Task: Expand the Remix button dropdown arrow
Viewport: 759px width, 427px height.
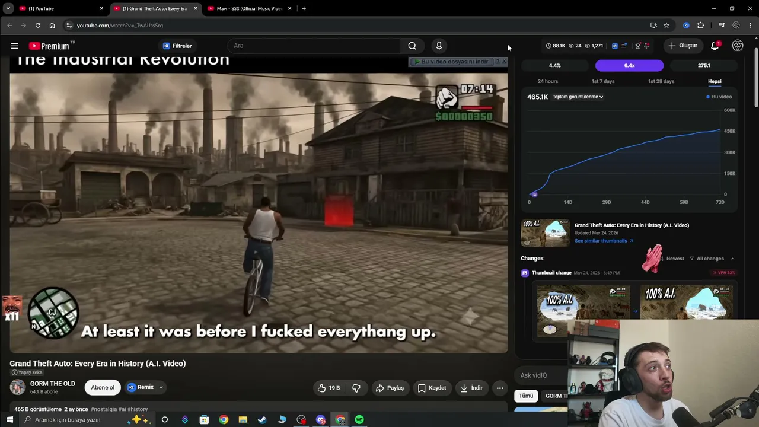Action: tap(161, 387)
